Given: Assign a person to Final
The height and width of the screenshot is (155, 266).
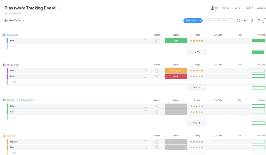Looking at the screenshot, I should pos(157,147).
